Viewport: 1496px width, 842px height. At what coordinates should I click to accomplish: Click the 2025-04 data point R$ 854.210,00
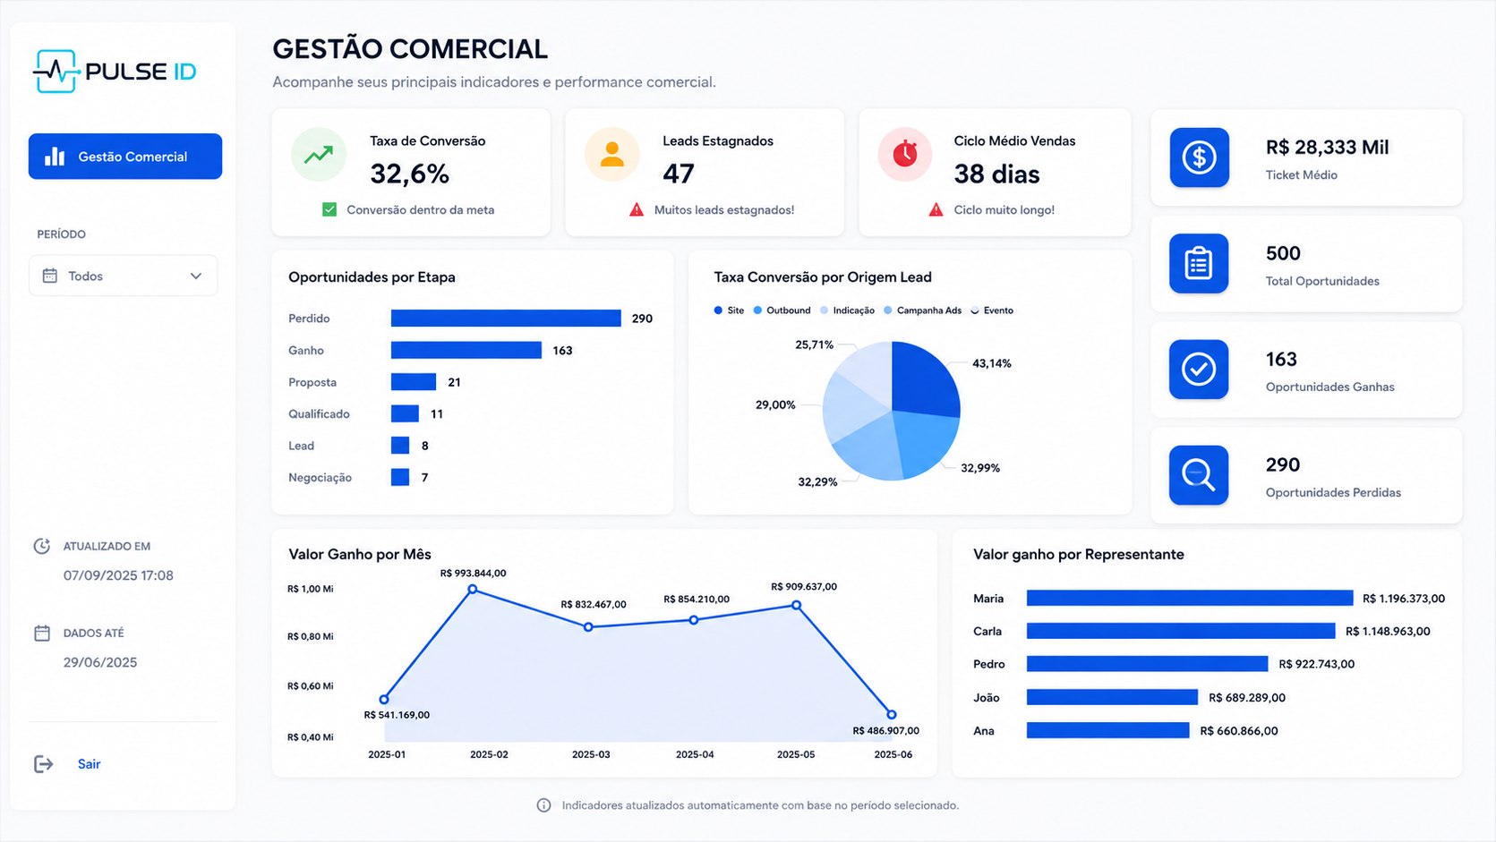[x=694, y=620]
